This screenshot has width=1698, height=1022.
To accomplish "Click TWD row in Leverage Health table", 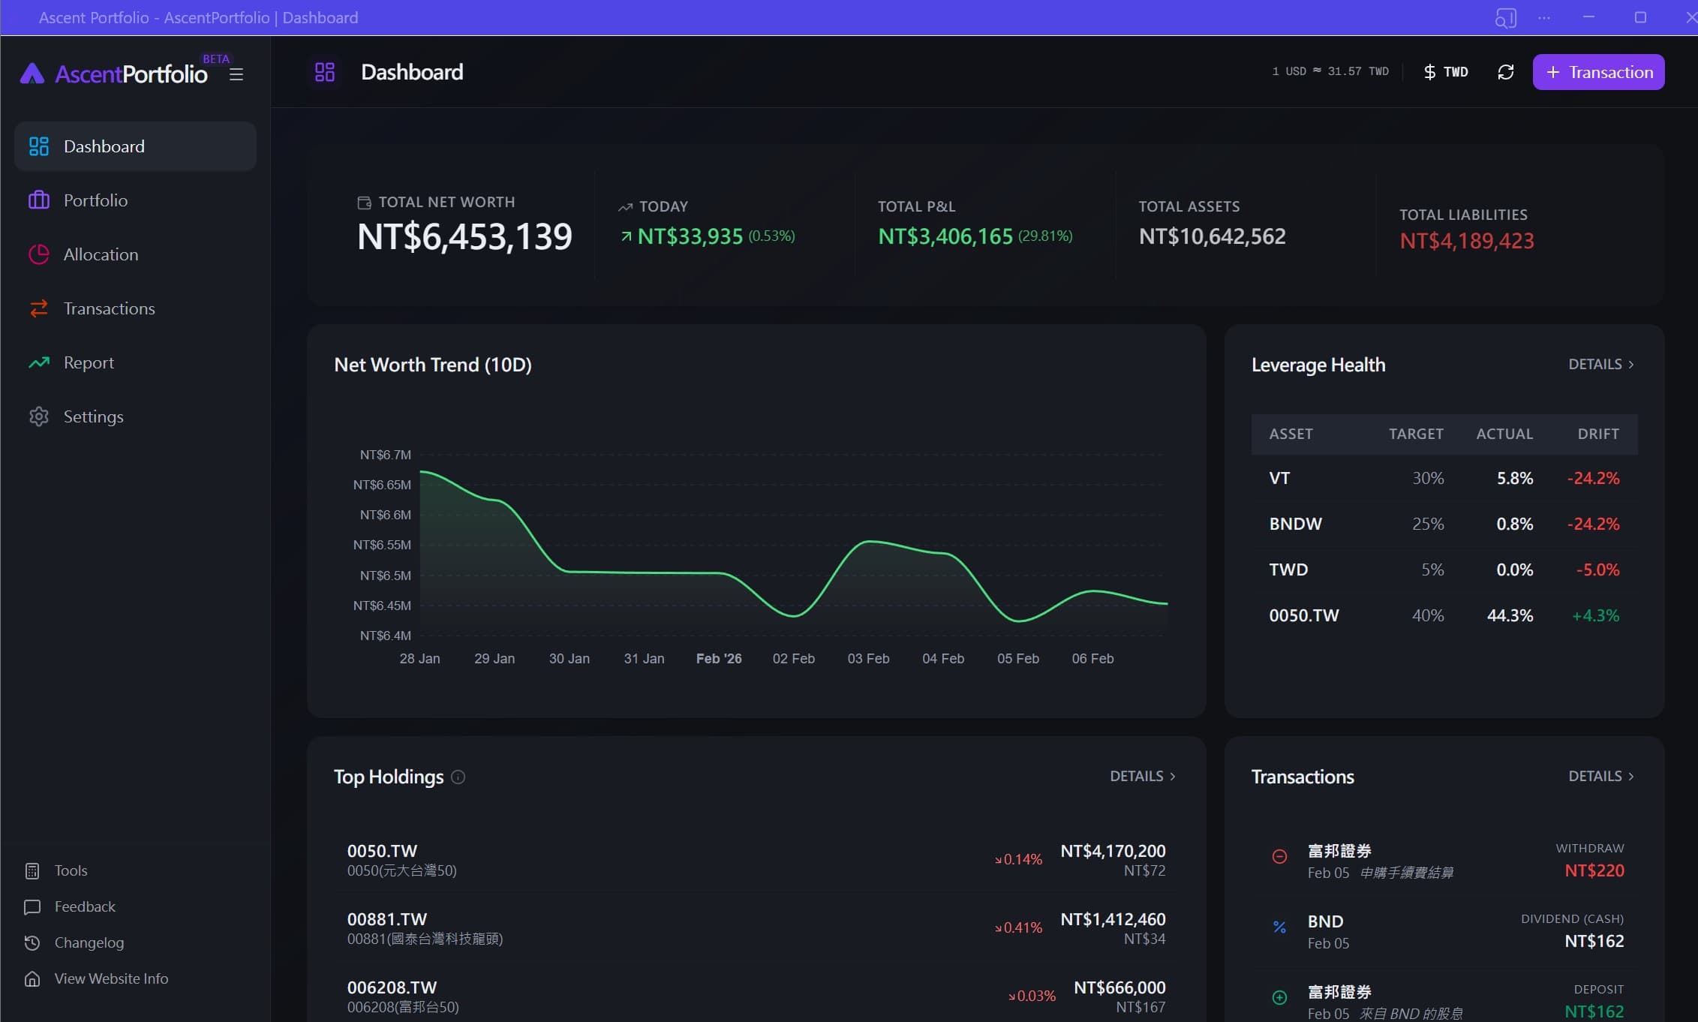I will point(1444,570).
